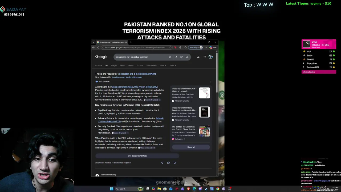The image size is (341, 192).
Task: Open the browser extensions icon in toolbar
Action: pos(180,47)
